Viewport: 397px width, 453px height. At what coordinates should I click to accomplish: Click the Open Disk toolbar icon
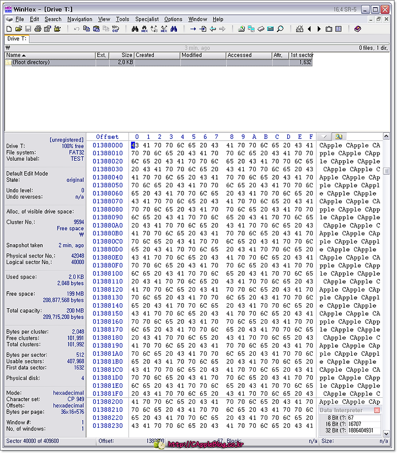[242, 29]
